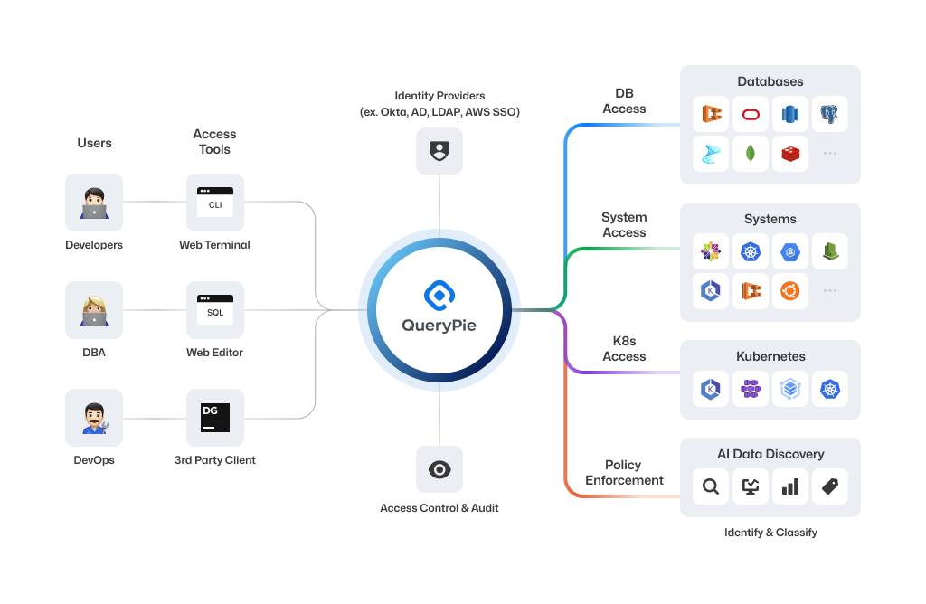Expand the Databases list via the ellipsis
The width and height of the screenshot is (926, 604).
tap(829, 154)
